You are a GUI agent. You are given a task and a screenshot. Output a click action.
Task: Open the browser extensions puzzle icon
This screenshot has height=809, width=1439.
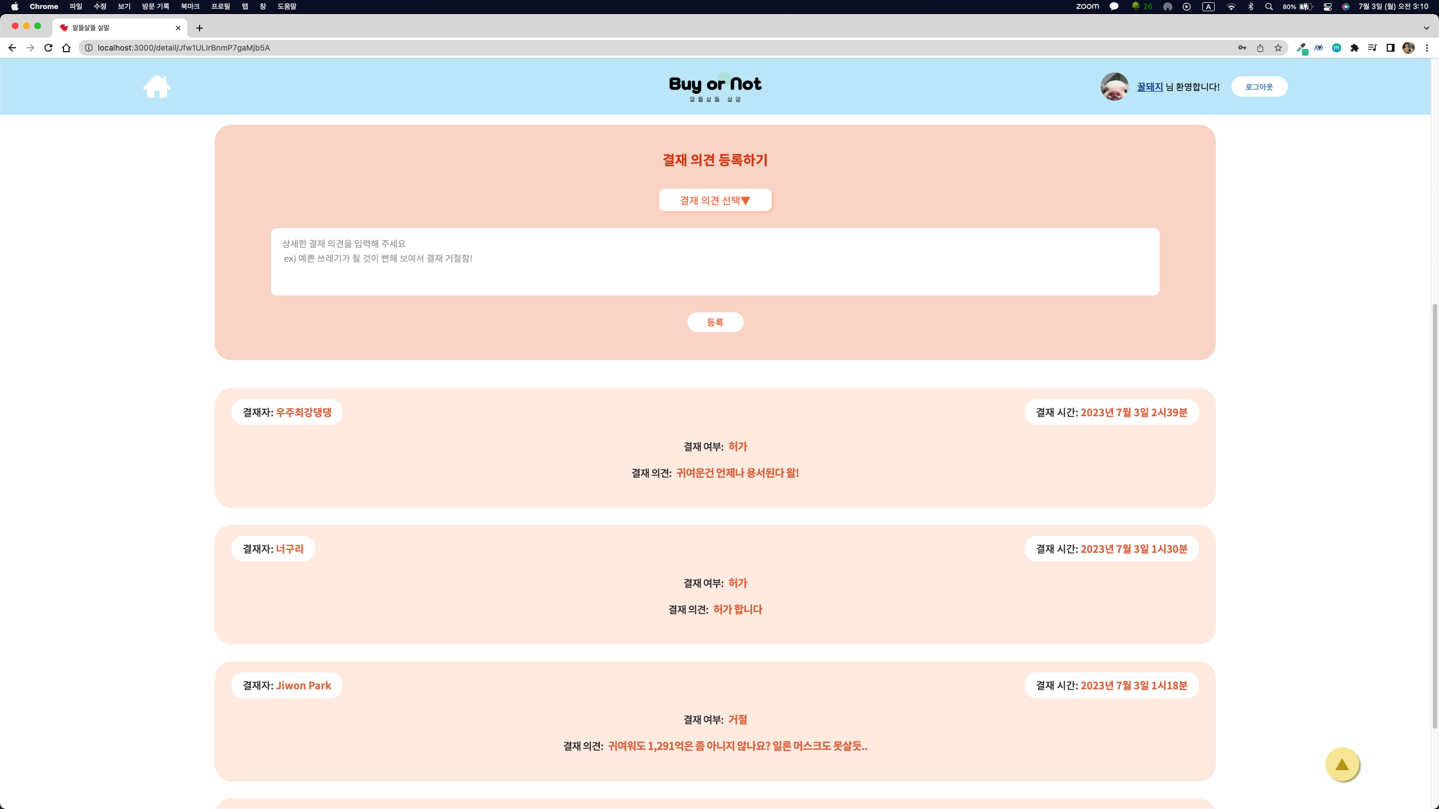coord(1355,48)
